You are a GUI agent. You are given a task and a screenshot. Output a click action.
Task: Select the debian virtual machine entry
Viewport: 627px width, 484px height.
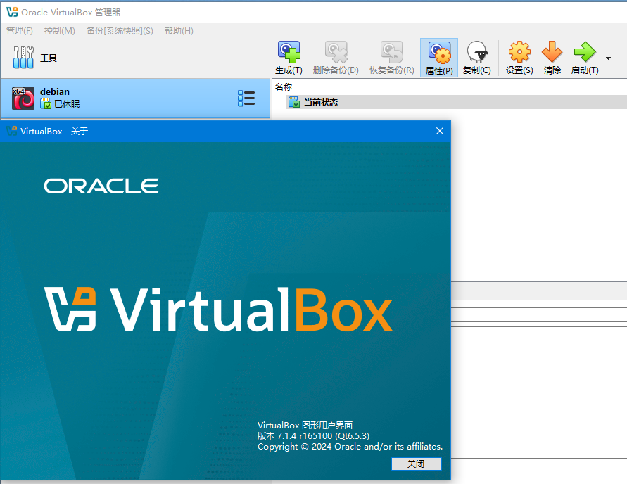135,98
